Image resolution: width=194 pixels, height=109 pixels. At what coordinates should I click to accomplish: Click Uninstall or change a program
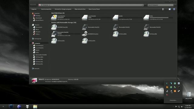click(63, 9)
